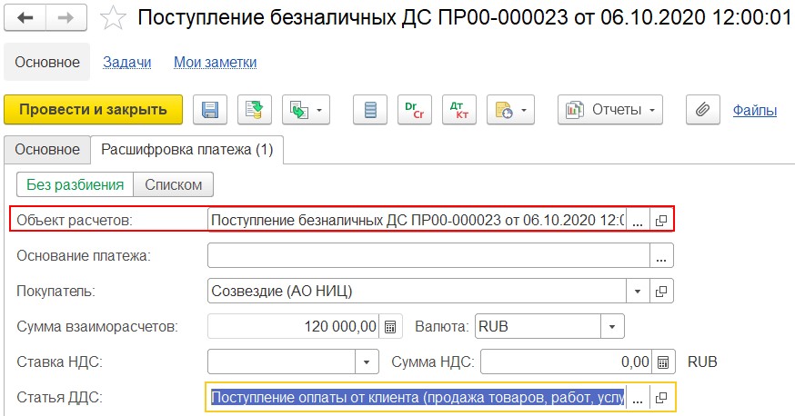Open calculator for Сумма взаиморасчетов
Image resolution: width=795 pixels, height=416 pixels.
pyautogui.click(x=390, y=326)
